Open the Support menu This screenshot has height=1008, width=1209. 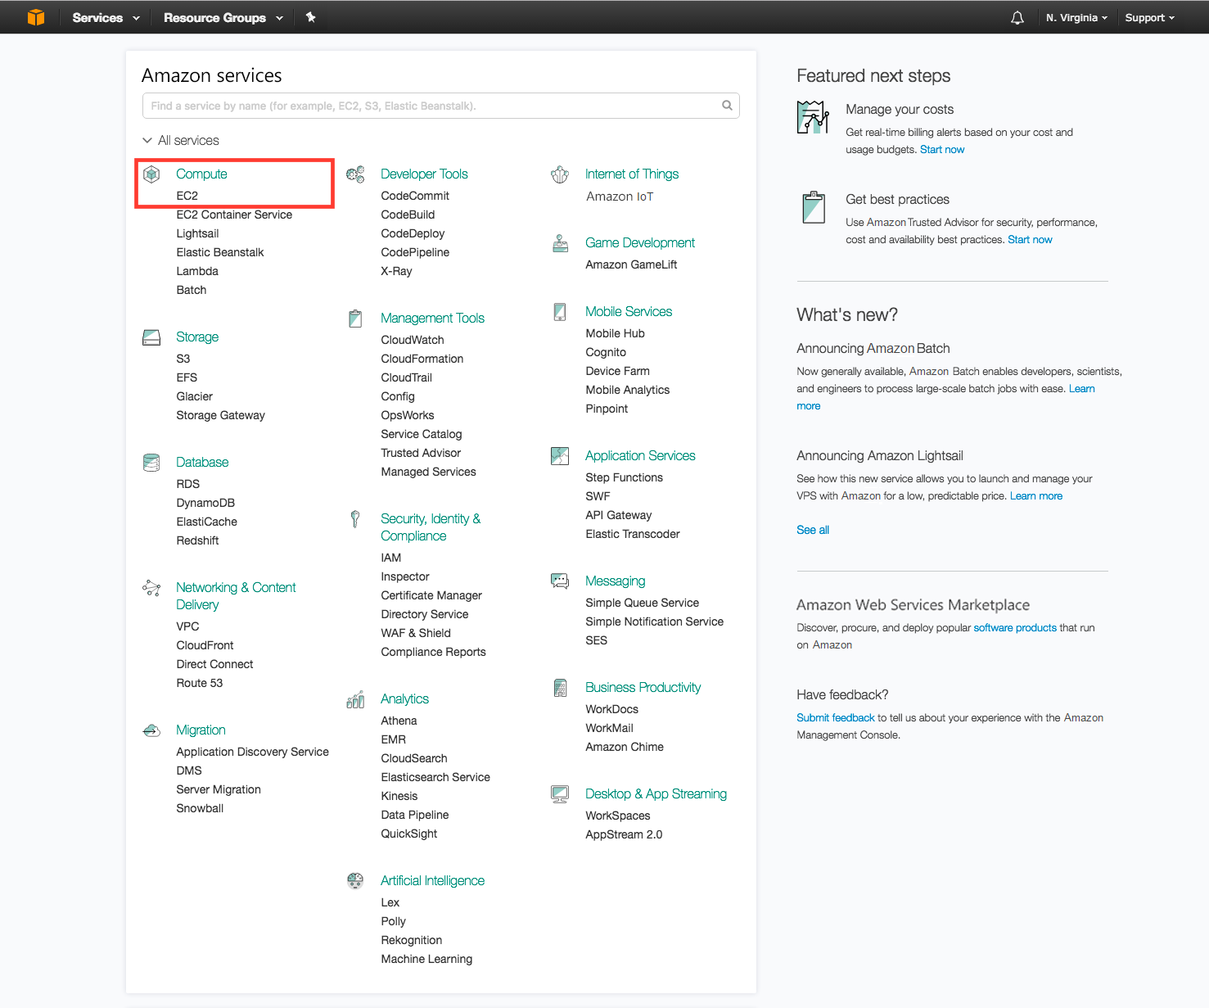1149,16
